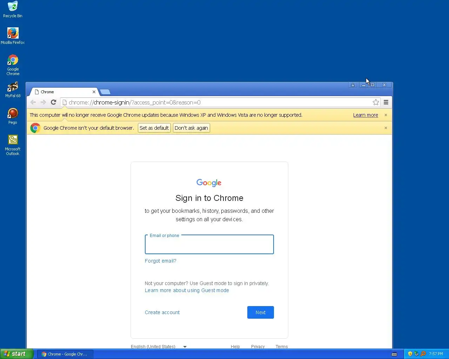Select the Google Chrome desktop shortcut
This screenshot has width=449, height=359.
pos(13,65)
